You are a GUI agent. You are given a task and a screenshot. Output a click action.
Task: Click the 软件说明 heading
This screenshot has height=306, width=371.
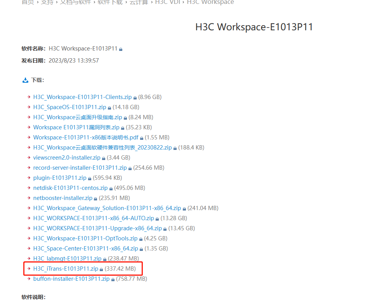pos(33,297)
